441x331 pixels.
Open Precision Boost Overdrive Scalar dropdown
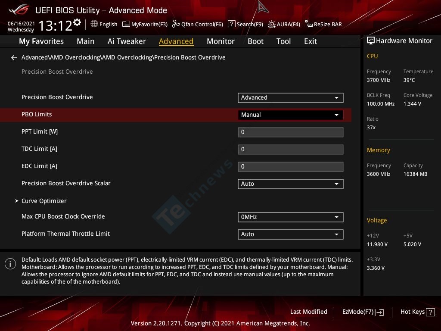click(x=291, y=184)
